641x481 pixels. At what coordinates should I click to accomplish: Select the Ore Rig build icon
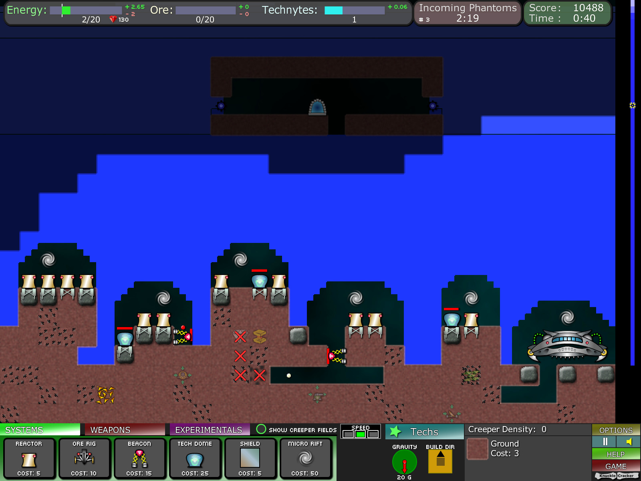coord(85,458)
